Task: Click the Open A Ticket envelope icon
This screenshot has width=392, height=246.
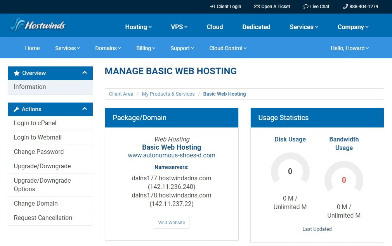Action: 256,6
